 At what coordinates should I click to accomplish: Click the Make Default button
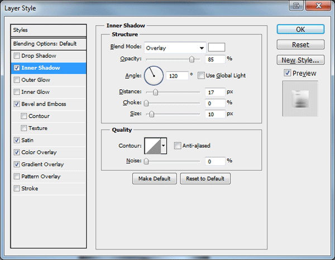[x=155, y=179]
